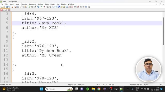The image size is (165, 92).
Task: Toggle the Document List panel icon
Action: pos(67,7)
